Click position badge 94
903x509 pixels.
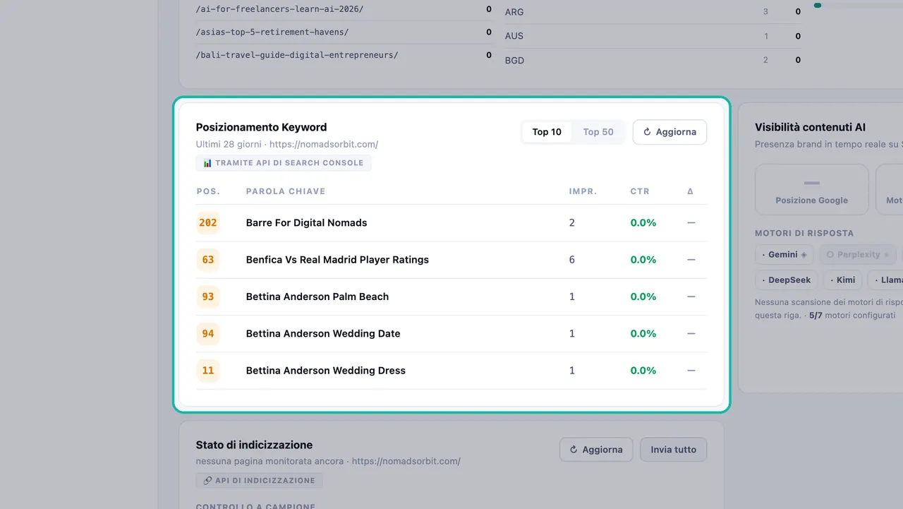click(208, 334)
